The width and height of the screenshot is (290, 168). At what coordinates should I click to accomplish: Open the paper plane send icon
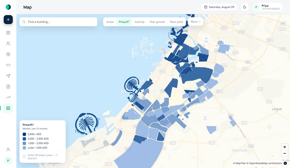(x=8, y=76)
